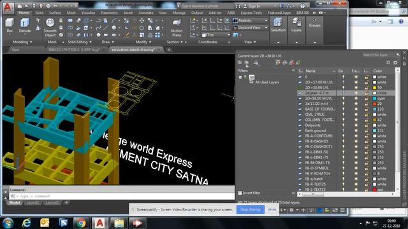This screenshot has width=408, height=229.
Task: Open the Express Tools ribbon tab
Action: click(251, 13)
